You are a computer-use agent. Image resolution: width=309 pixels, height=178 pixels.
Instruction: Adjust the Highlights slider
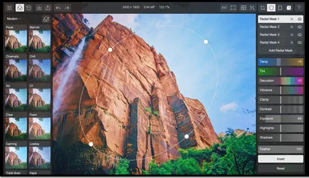coord(281,128)
